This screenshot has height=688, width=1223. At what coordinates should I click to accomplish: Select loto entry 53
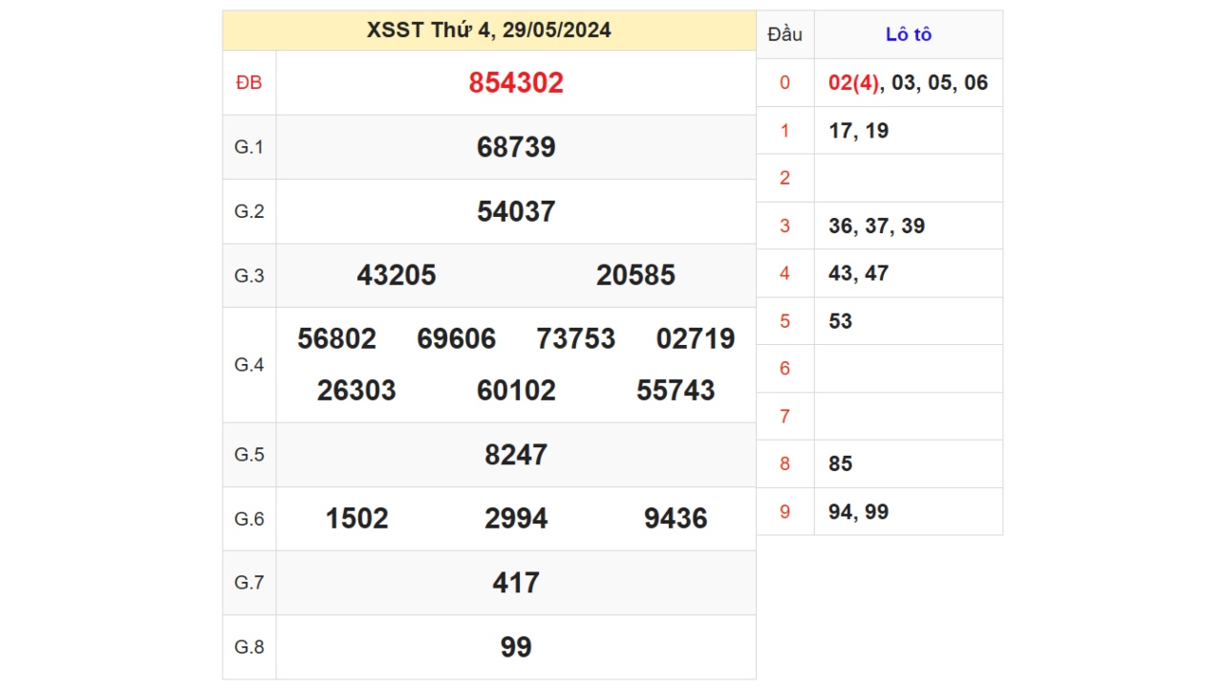[841, 321]
